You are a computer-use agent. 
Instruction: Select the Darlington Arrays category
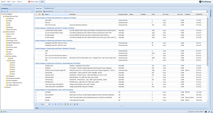pos(13,41)
